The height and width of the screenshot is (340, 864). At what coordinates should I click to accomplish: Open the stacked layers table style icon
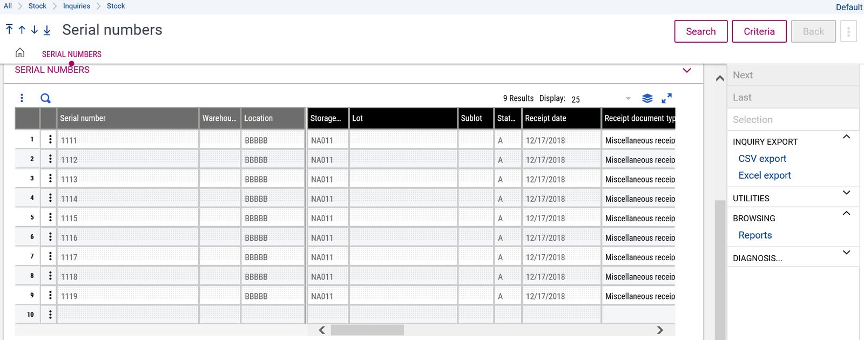(x=647, y=98)
